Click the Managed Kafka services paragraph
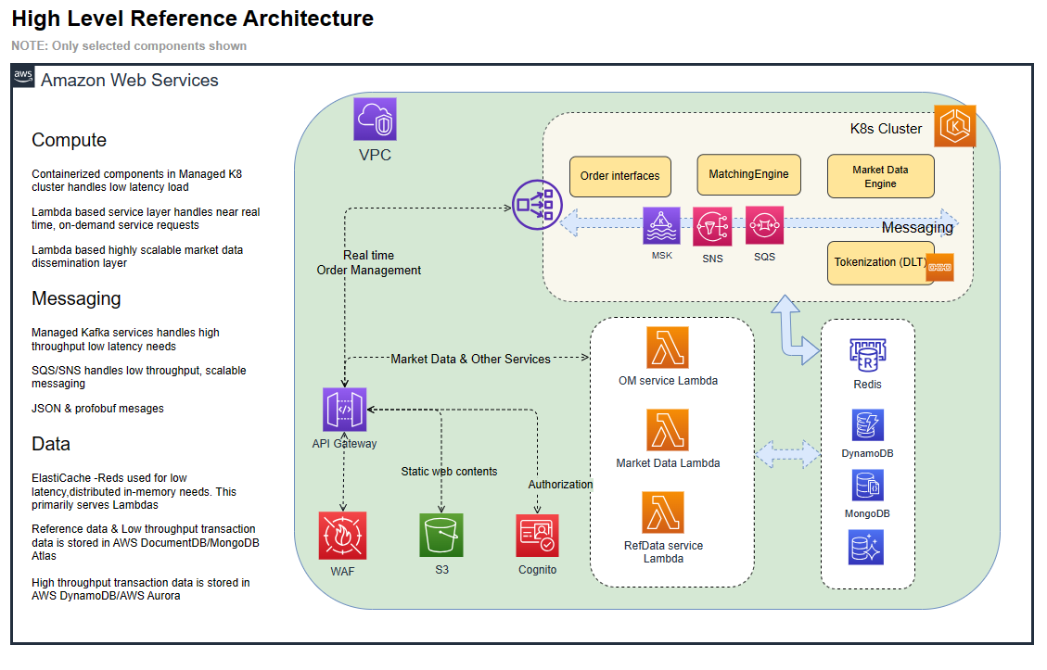 coord(125,340)
